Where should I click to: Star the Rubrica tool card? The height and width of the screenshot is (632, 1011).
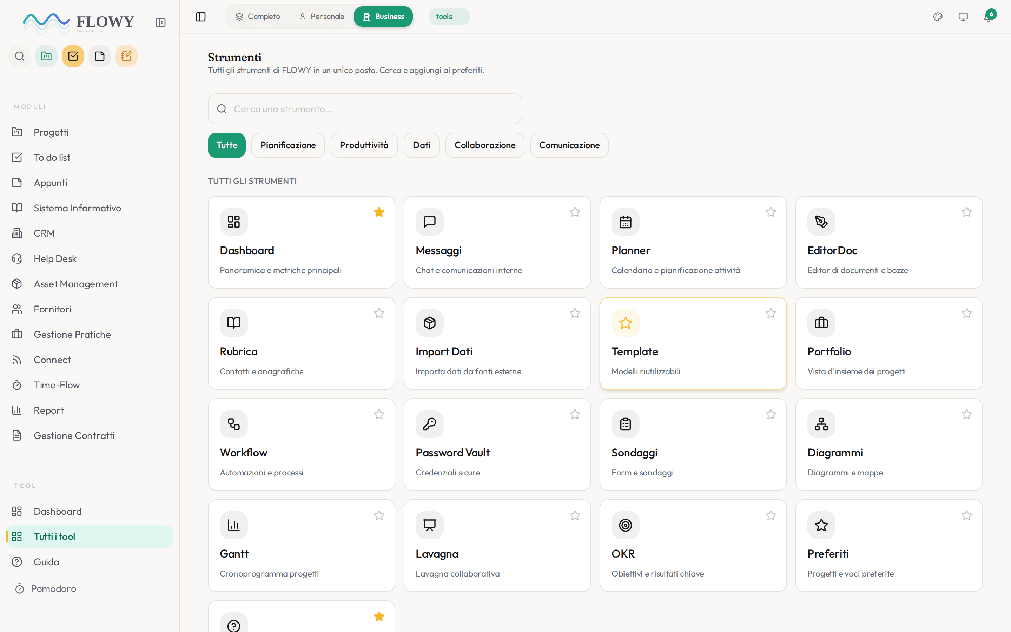coord(379,313)
